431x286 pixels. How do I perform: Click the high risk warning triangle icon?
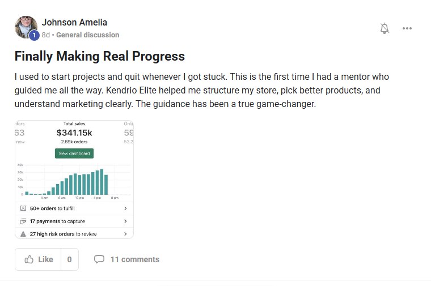(x=23, y=233)
